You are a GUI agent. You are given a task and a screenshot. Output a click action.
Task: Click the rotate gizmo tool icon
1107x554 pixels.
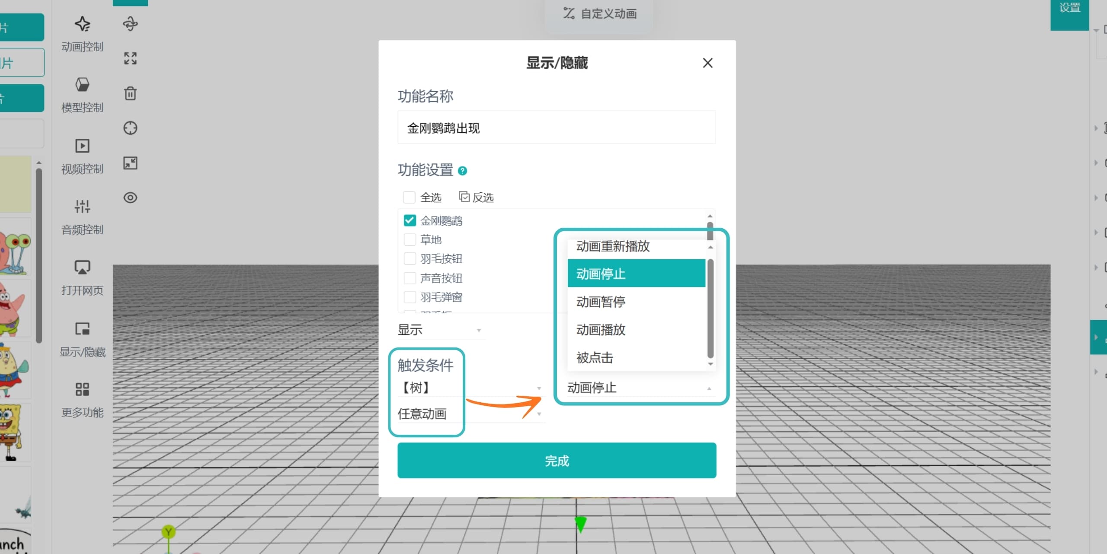point(130,24)
